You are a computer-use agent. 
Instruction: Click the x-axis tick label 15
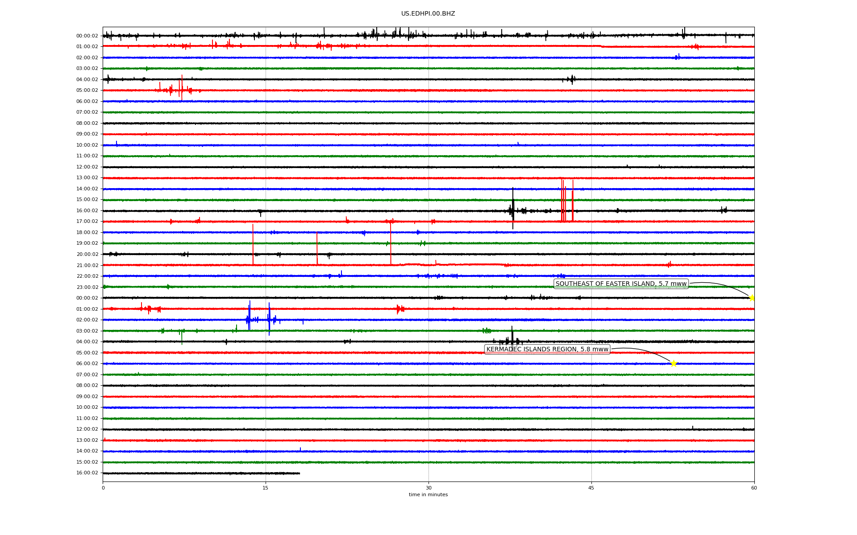(266, 488)
